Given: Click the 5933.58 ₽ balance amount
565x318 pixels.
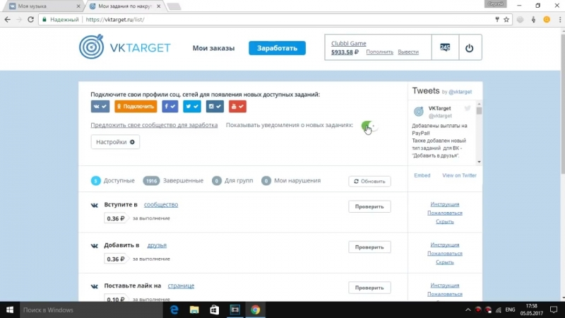Looking at the screenshot, I should coord(345,52).
